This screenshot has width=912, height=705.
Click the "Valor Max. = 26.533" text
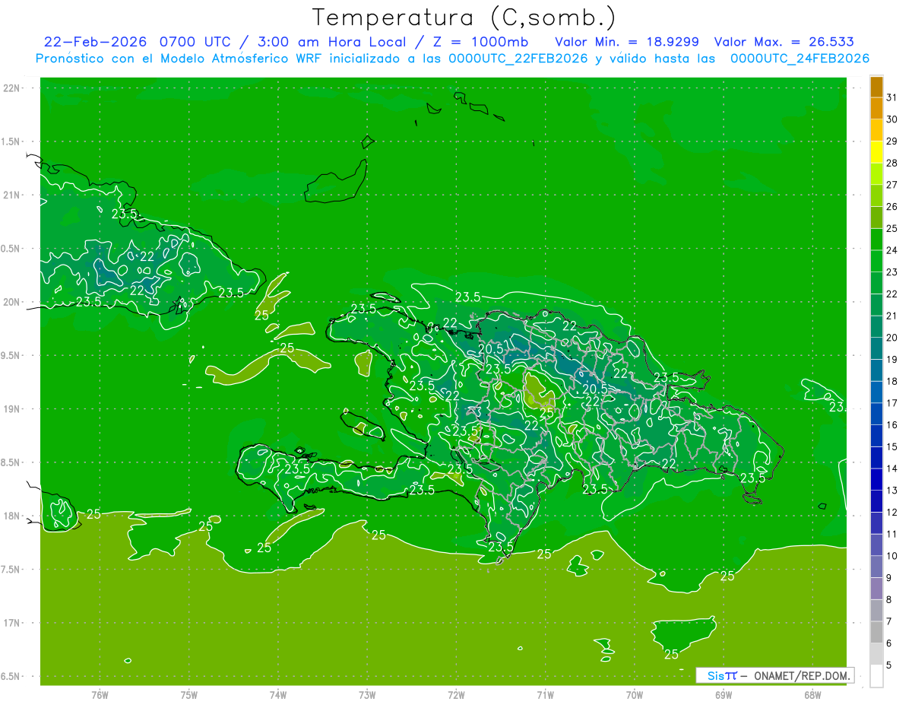[783, 42]
